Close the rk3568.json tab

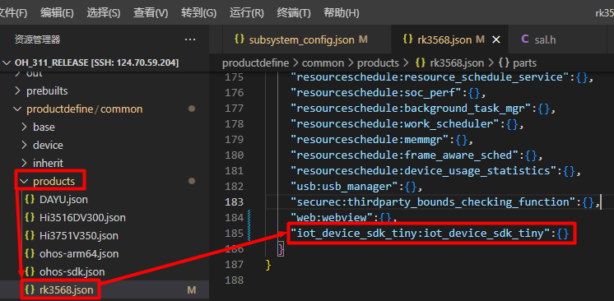click(x=495, y=39)
